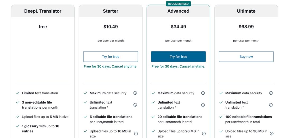282x138 pixels.
Task: Click info icon for Starter Maximum data security
Action: [x=135, y=93]
